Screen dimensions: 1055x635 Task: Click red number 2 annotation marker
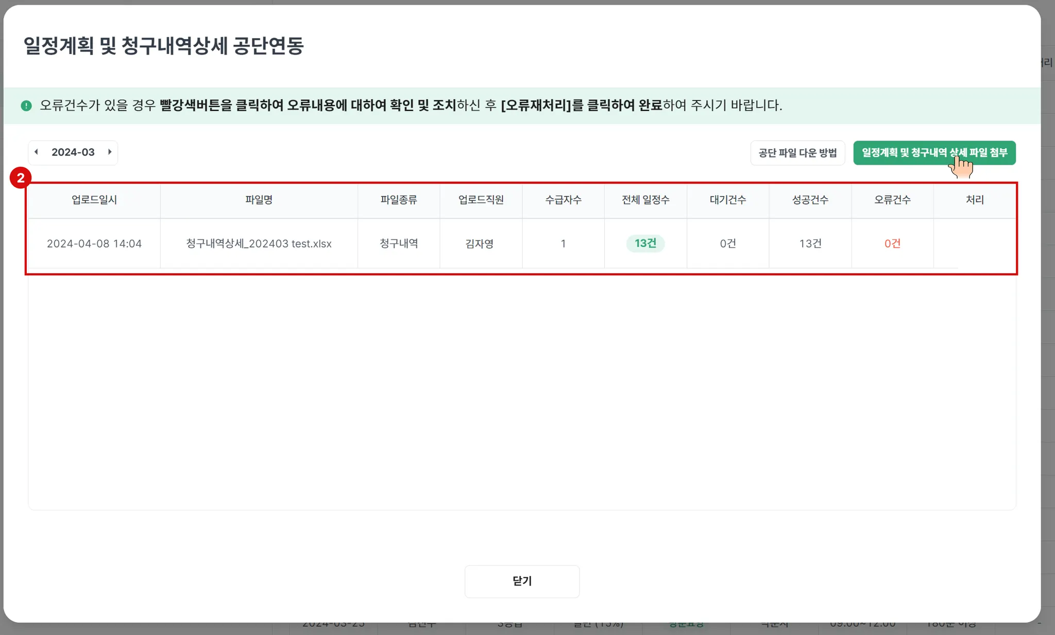[21, 178]
